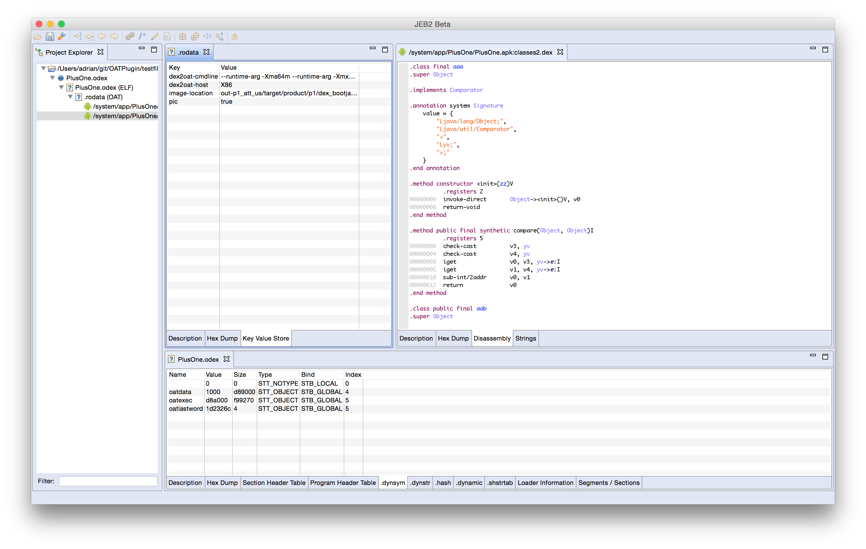This screenshot has height=549, width=866.
Task: Close the PlusOne.odex tab
Action: click(227, 359)
